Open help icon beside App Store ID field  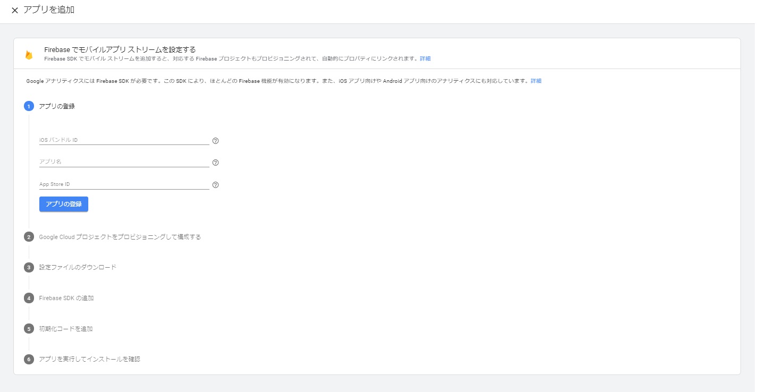tap(215, 185)
